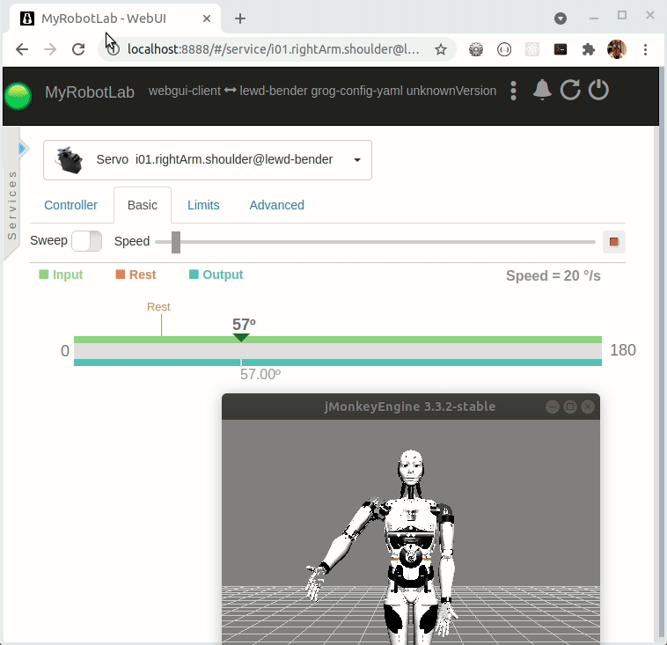The height and width of the screenshot is (645, 667).
Task: Expand the Services side panel arrow
Action: pos(22,149)
